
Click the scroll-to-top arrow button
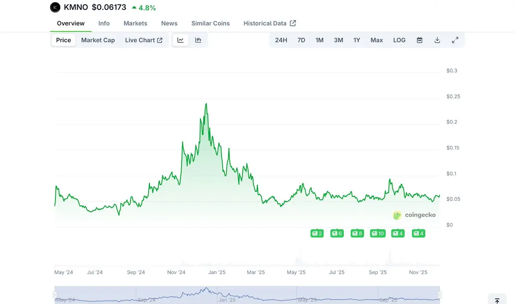(497, 301)
